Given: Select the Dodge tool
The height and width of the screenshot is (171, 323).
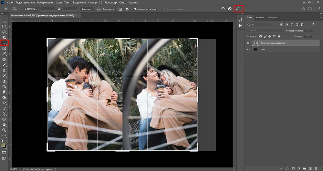Looking at the screenshot, I should pyautogui.click(x=4, y=98).
